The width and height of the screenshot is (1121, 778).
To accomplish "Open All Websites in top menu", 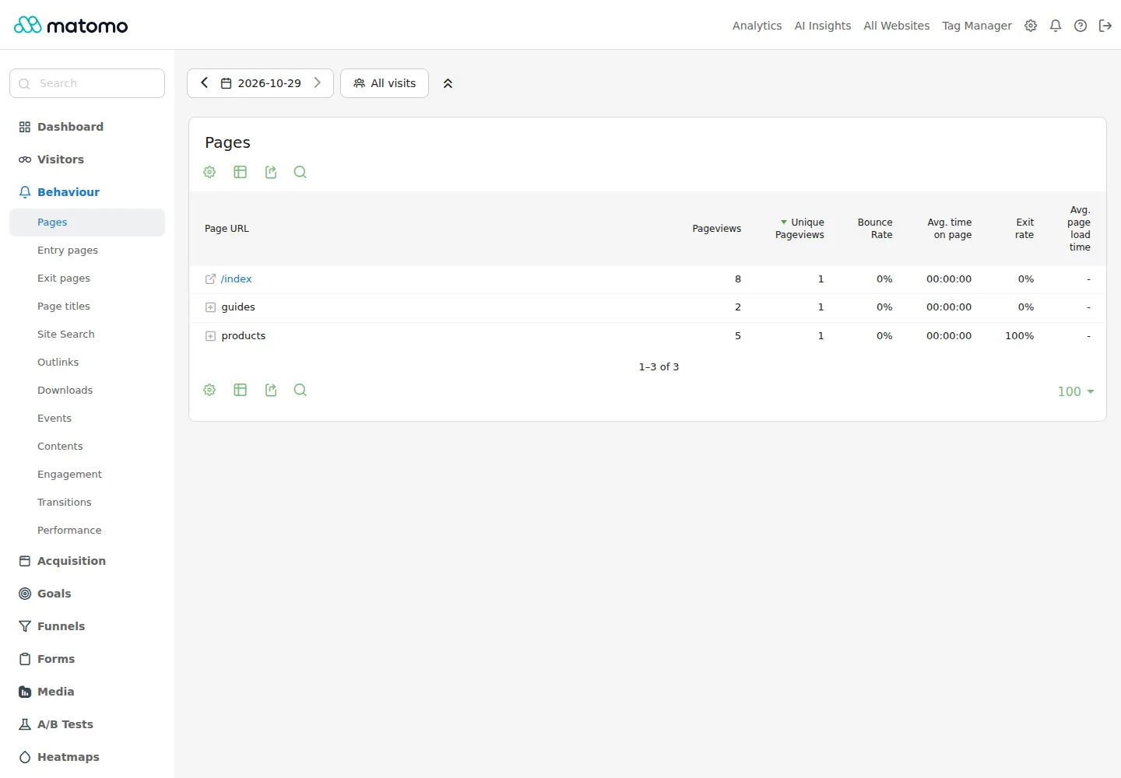I will coord(897,26).
